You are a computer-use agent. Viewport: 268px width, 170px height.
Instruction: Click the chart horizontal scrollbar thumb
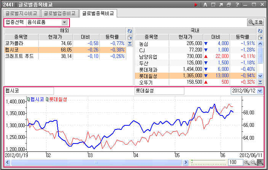click(x=96, y=162)
